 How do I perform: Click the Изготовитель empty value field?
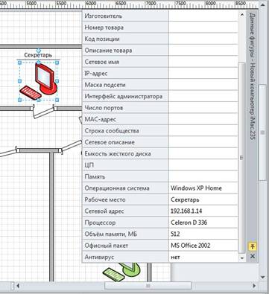pos(203,16)
